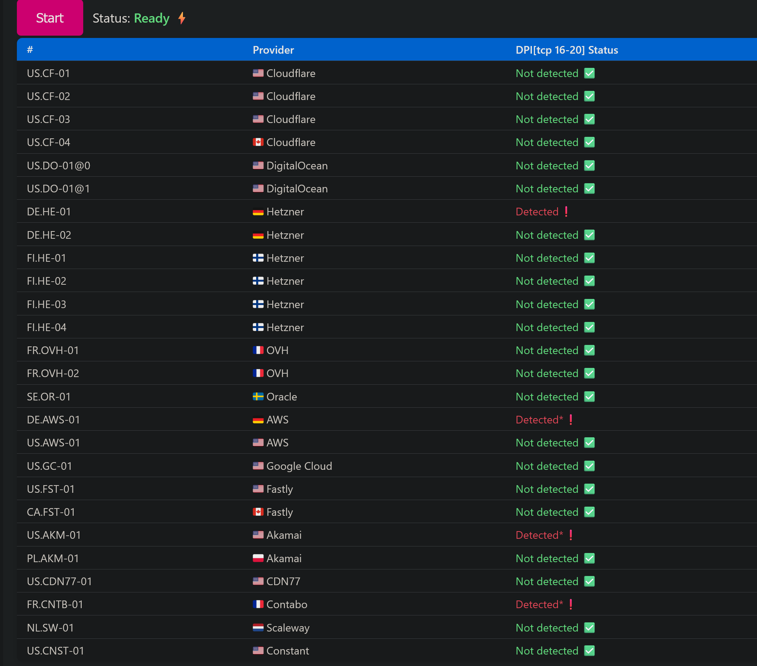
Task: Click the # column header
Action: tap(30, 50)
